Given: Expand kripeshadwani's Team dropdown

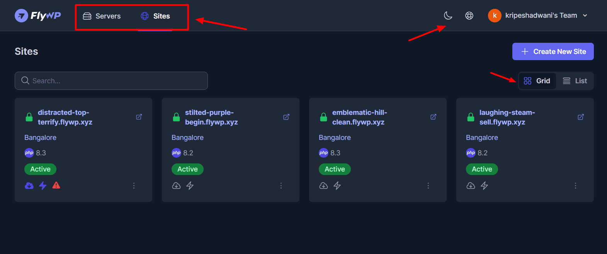Looking at the screenshot, I should click(x=538, y=16).
